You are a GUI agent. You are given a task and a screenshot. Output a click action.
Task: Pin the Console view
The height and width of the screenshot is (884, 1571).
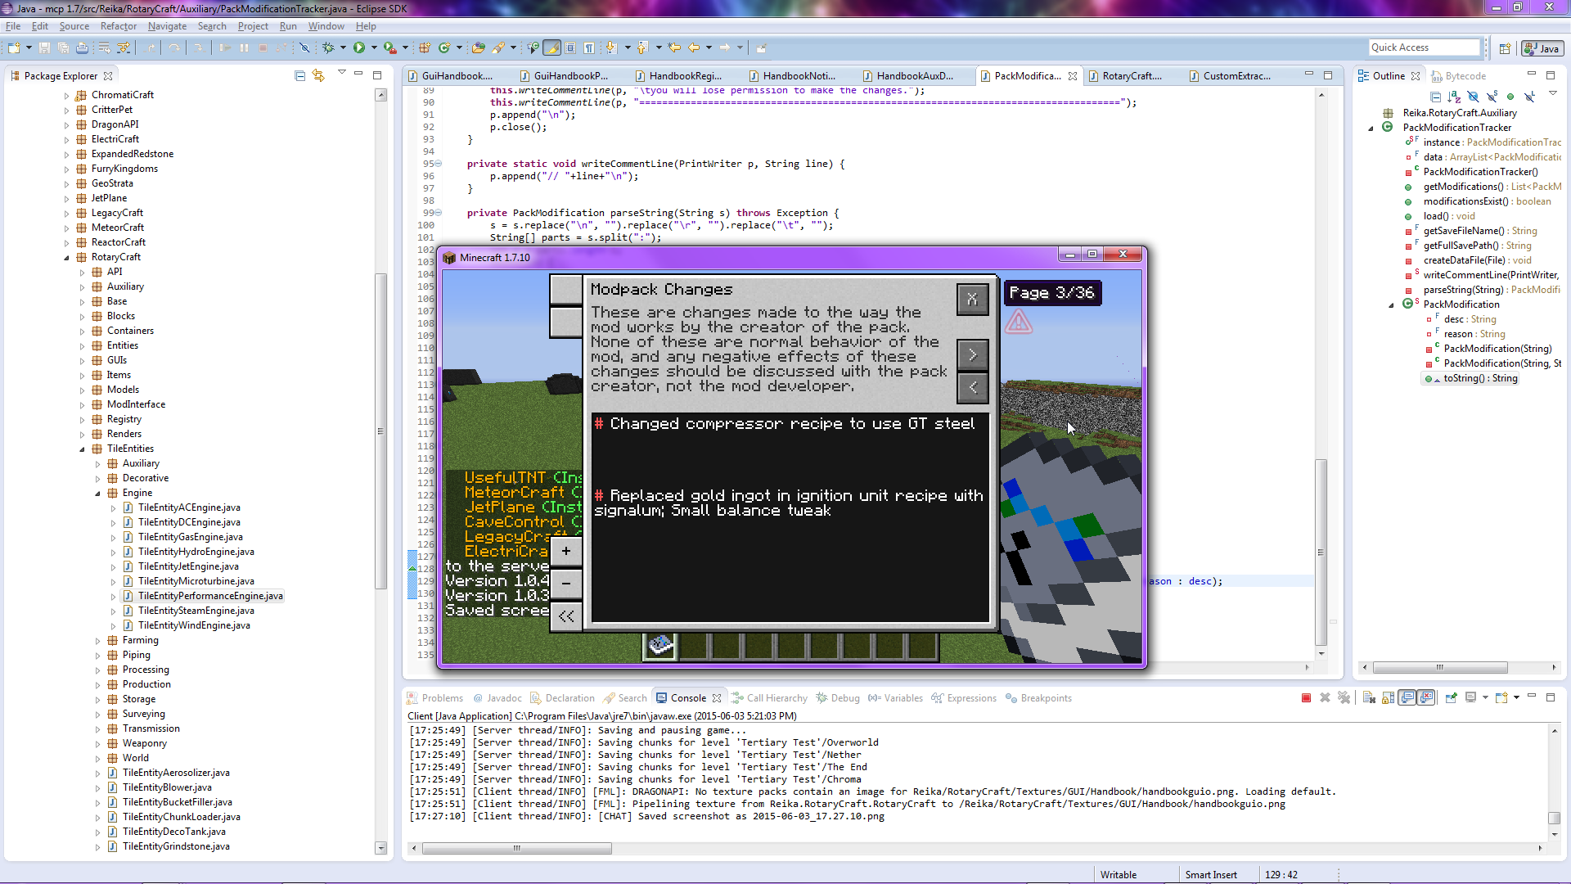[x=1451, y=698]
